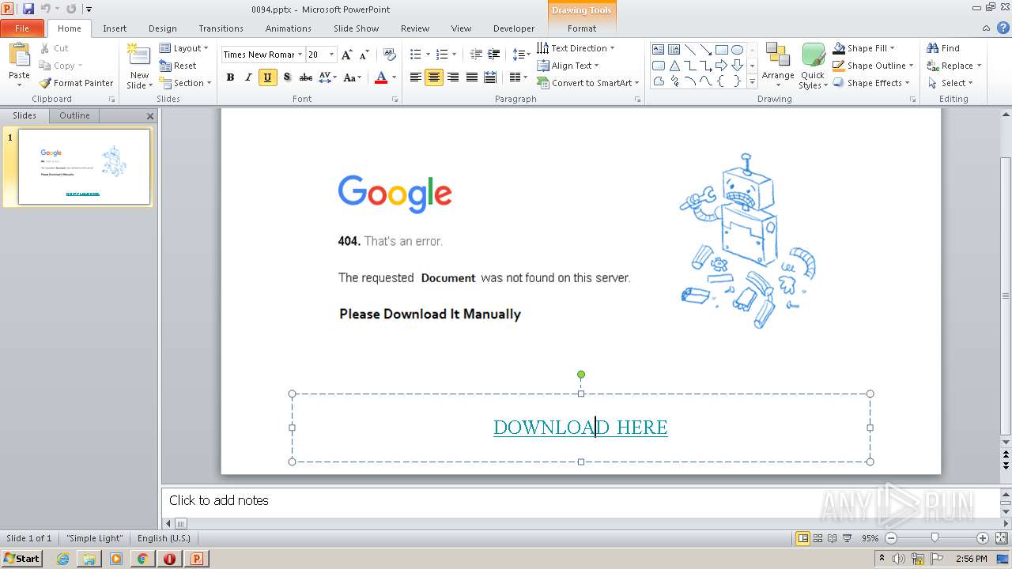Toggle Italic formatting

coord(248,77)
